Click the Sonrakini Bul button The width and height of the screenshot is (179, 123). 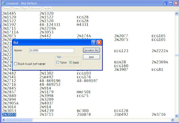click(x=91, y=50)
